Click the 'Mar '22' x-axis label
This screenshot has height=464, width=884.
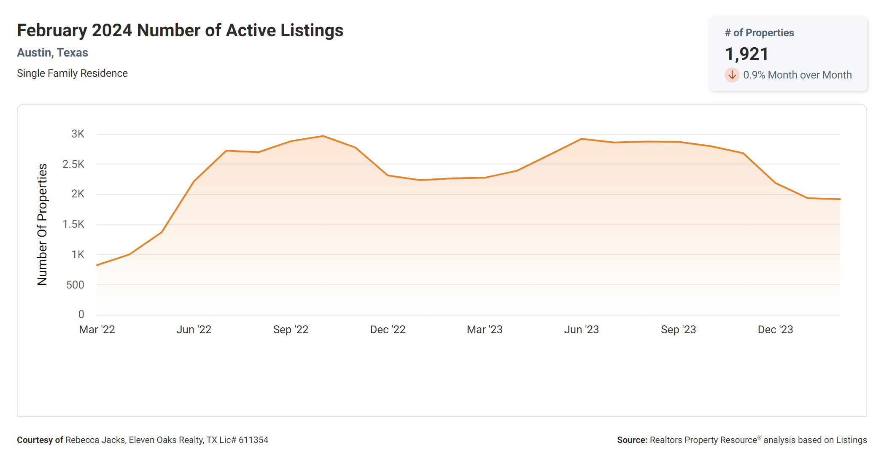pyautogui.click(x=97, y=329)
